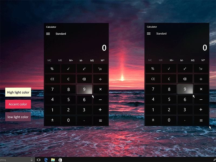Expand memory list M▾ in right calculator
Screen dimensions: 216x162
click(203, 60)
